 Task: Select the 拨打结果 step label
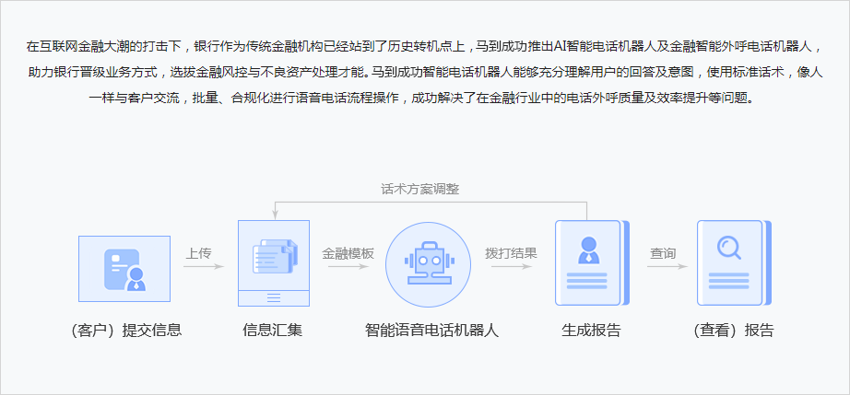(x=511, y=253)
